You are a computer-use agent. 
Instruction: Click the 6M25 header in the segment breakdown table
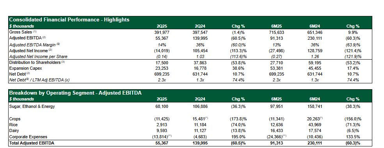pyautogui.click(x=278, y=99)
